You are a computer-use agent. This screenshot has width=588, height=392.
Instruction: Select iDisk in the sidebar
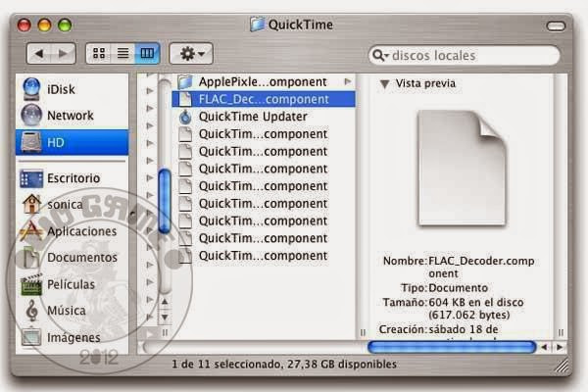pyautogui.click(x=72, y=89)
